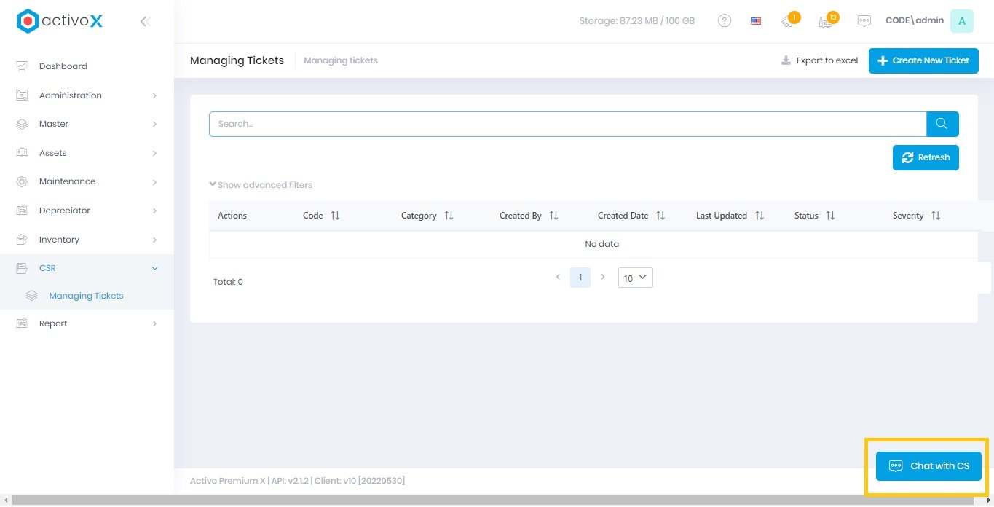Viewport: 994px width, 507px height.
Task: Expand Show advanced filters
Action: (261, 185)
